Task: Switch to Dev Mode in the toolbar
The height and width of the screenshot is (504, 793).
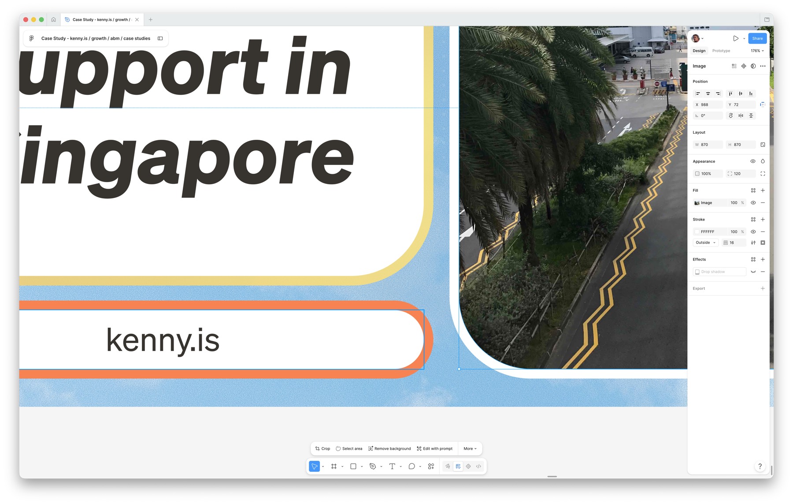Action: 478,467
